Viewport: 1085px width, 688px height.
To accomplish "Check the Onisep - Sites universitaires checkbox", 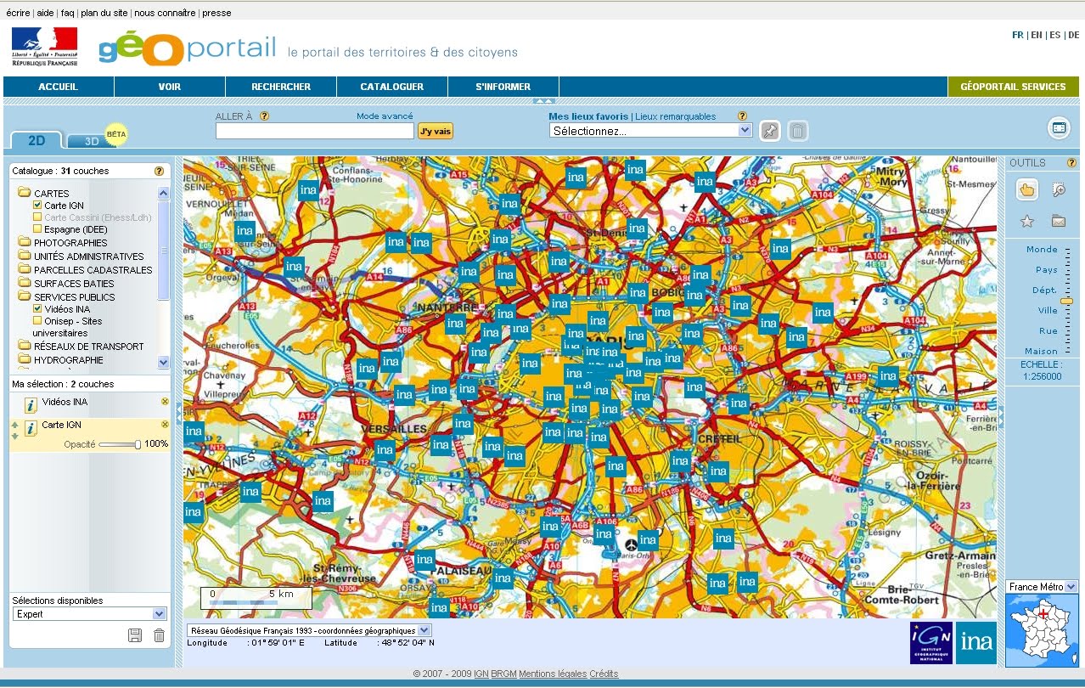I will [x=37, y=321].
